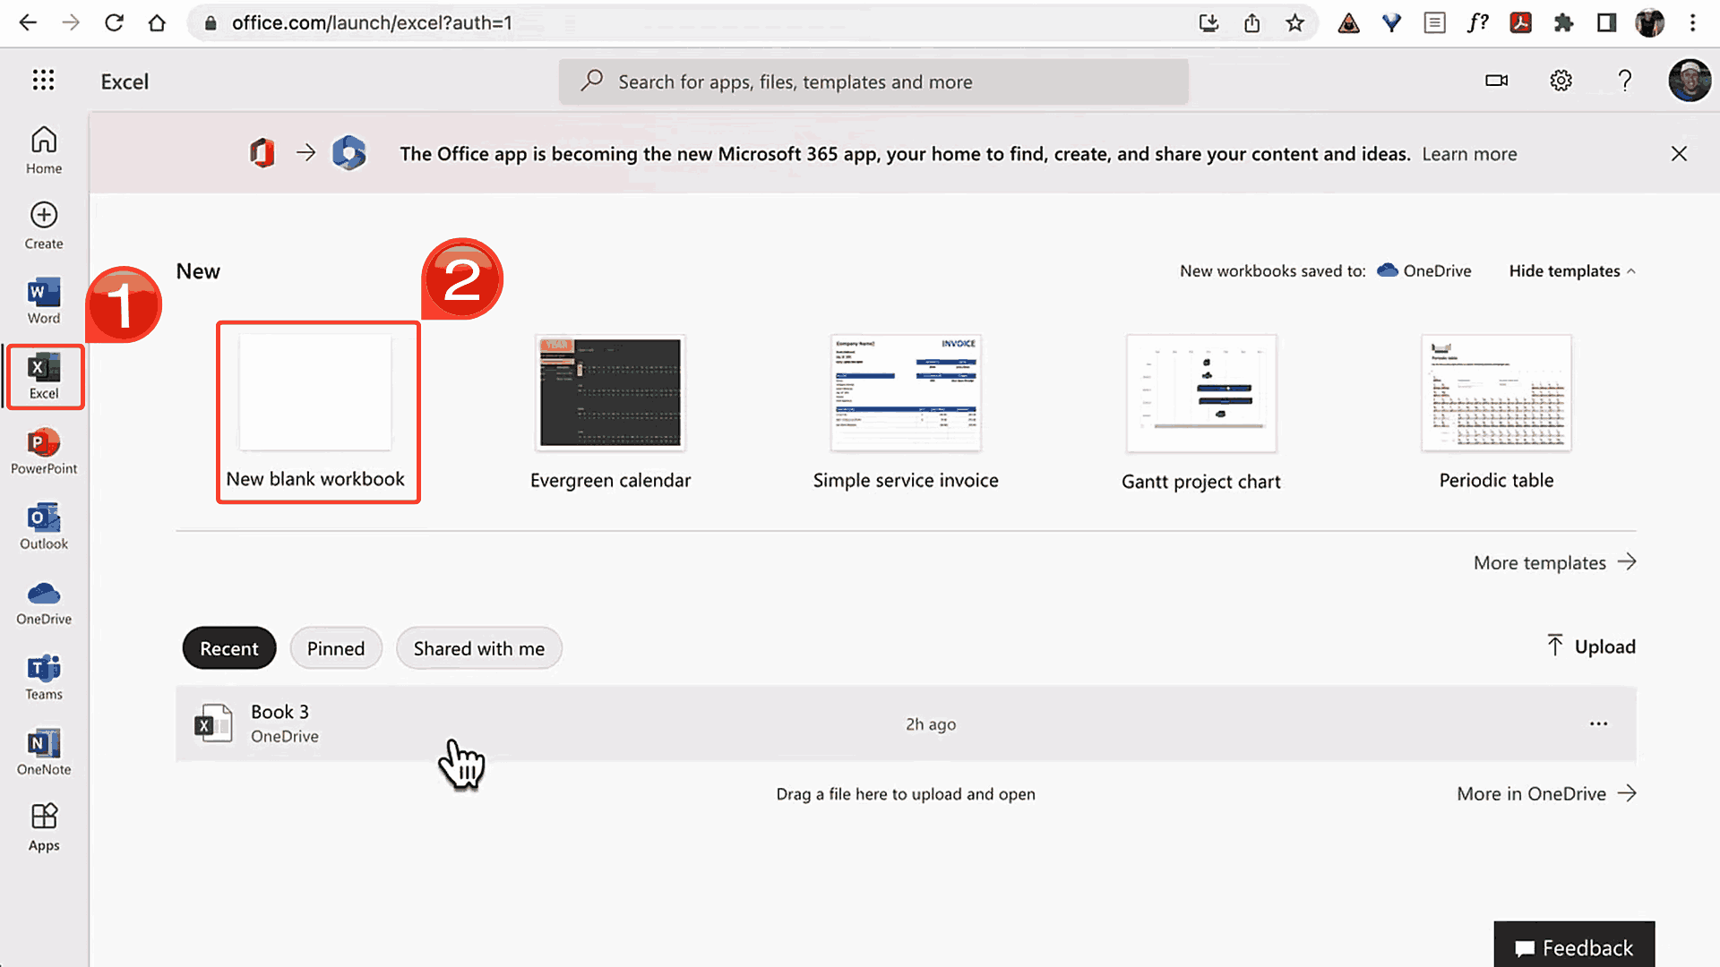Click the browser address bar URL
1720x967 pixels.
(x=372, y=23)
